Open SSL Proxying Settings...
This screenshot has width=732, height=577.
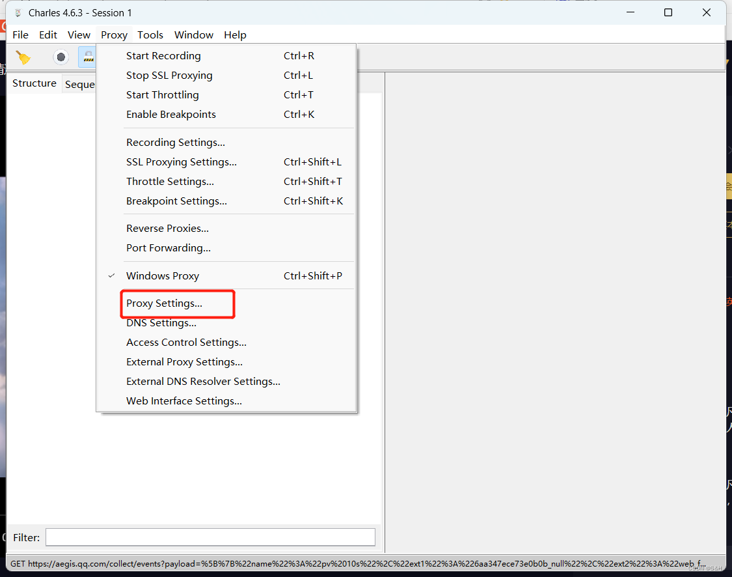click(x=226, y=162)
